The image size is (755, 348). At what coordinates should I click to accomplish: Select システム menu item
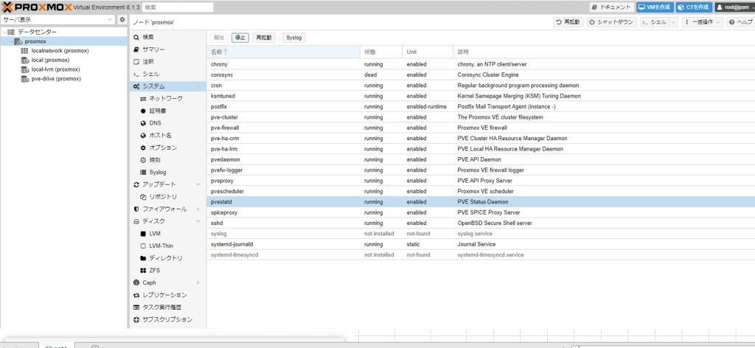tap(167, 86)
